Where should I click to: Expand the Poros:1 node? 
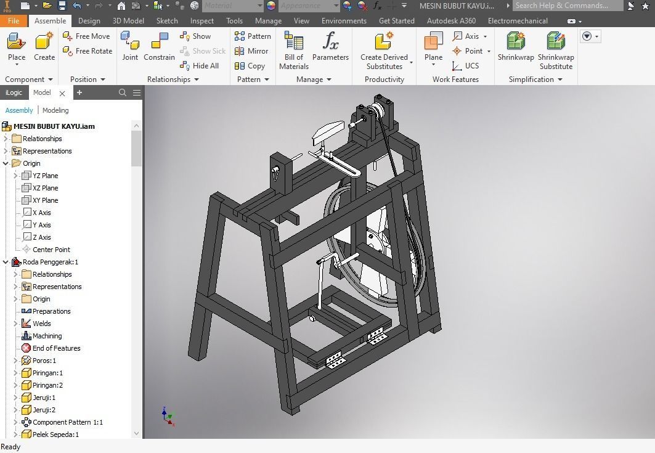(16, 360)
